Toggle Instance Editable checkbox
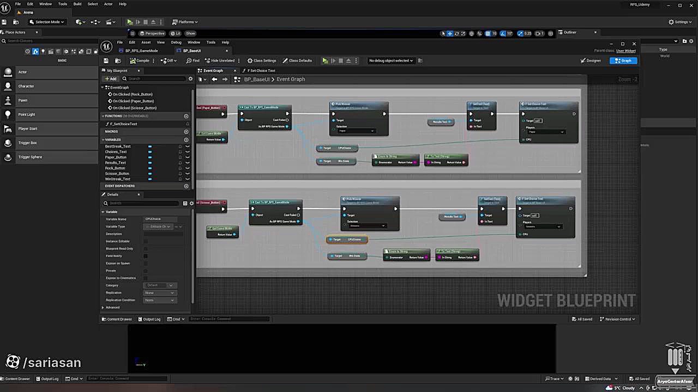Image resolution: width=698 pixels, height=392 pixels. click(146, 241)
